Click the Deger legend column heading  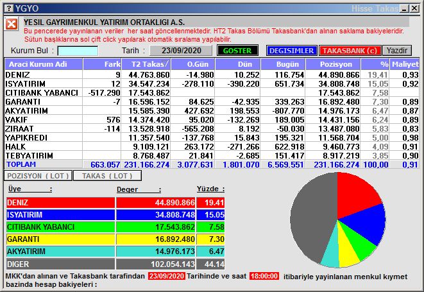point(139,189)
